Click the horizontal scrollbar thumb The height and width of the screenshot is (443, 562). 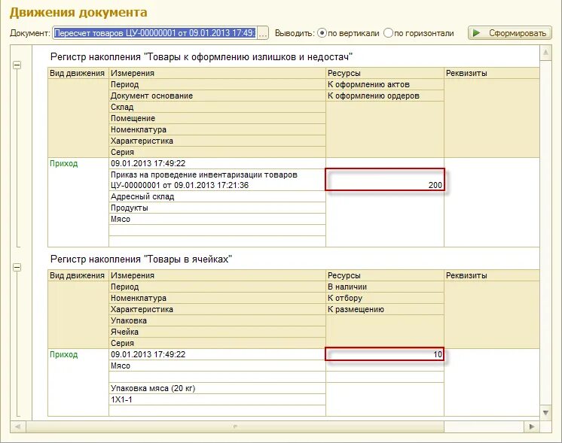pyautogui.click(x=235, y=426)
